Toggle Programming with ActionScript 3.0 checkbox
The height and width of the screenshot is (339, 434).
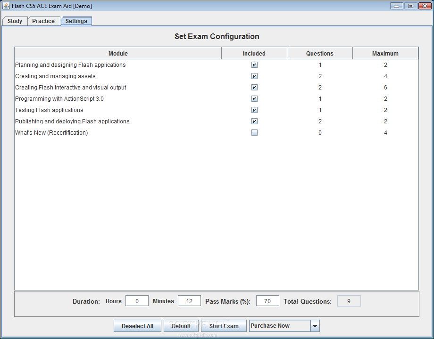point(254,98)
